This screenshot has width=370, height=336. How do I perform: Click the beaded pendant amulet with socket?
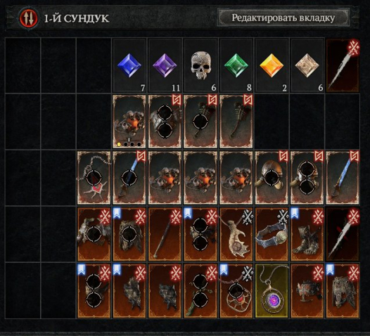point(94,178)
